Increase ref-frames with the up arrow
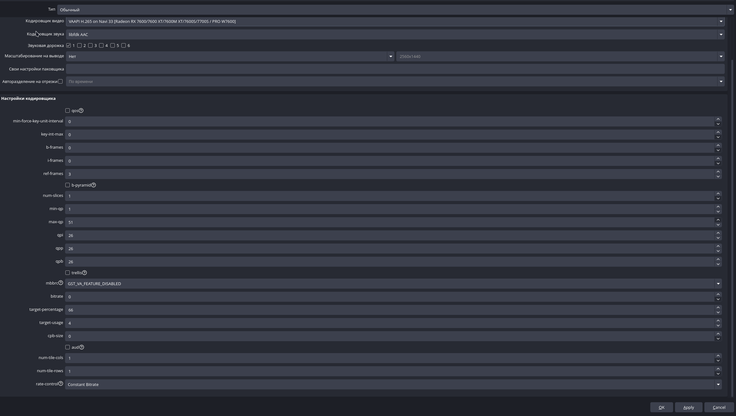 point(718,172)
